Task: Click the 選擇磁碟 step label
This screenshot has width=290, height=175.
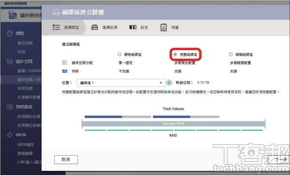Action: coord(110,27)
